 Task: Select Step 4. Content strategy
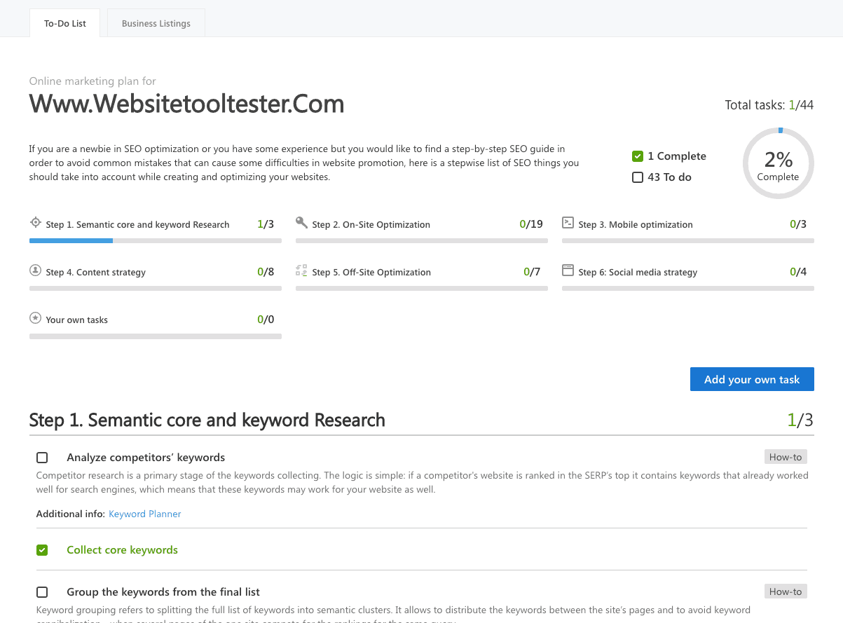(x=95, y=273)
